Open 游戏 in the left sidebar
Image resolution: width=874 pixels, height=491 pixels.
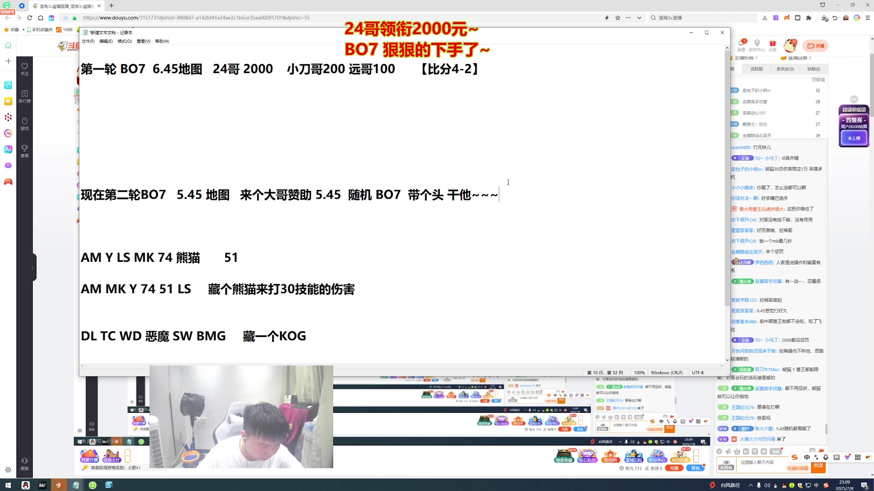coord(25,124)
